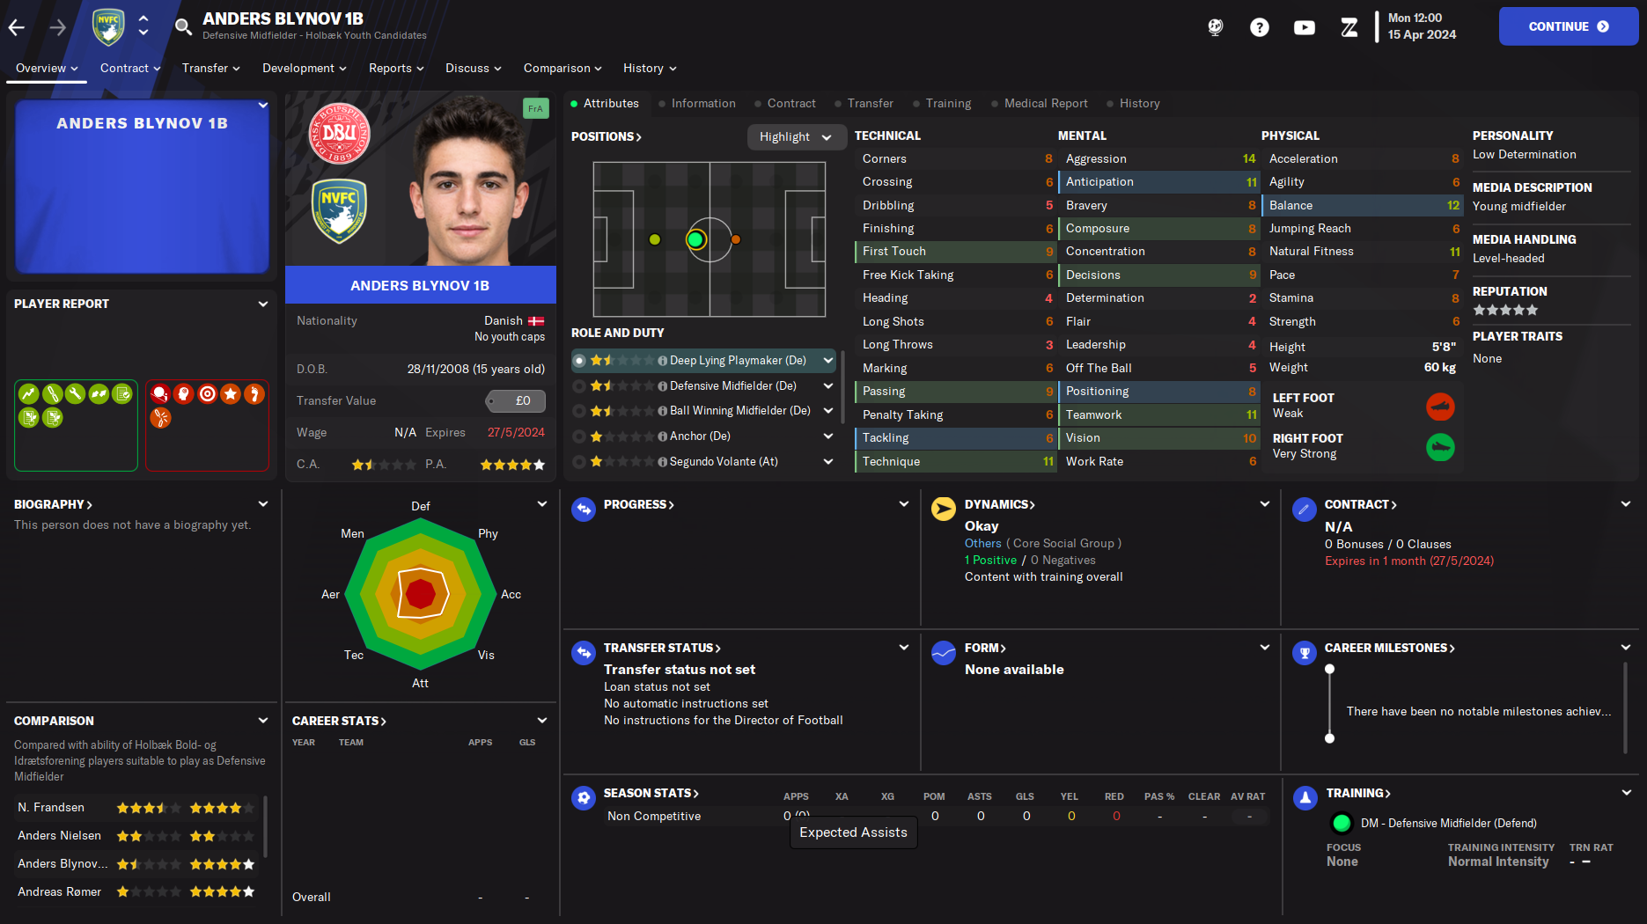Select the Segundo Volante (At) role radio
1647x924 pixels.
[x=579, y=462]
